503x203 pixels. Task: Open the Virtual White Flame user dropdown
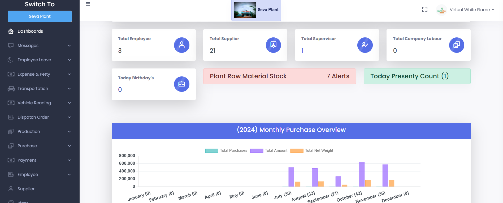point(466,10)
